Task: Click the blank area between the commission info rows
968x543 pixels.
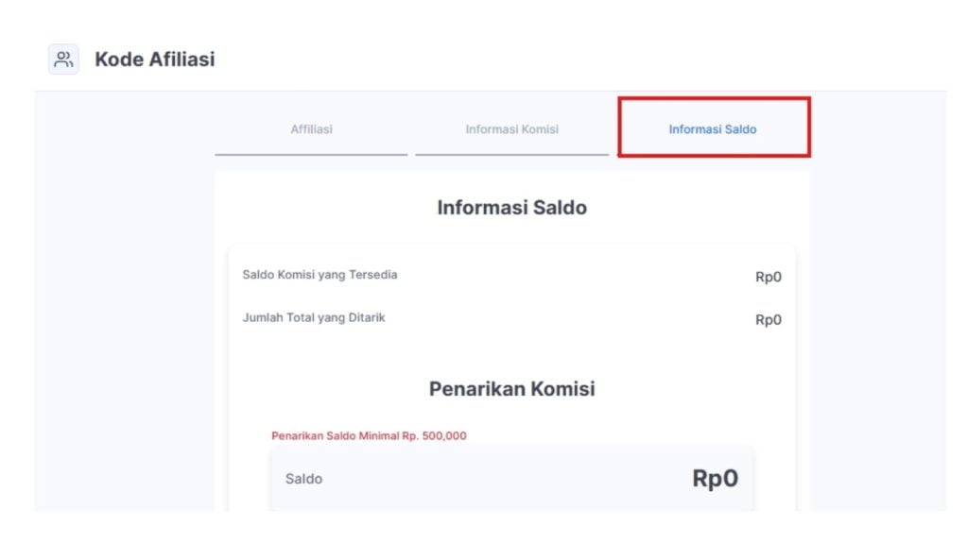Action: tap(511, 297)
